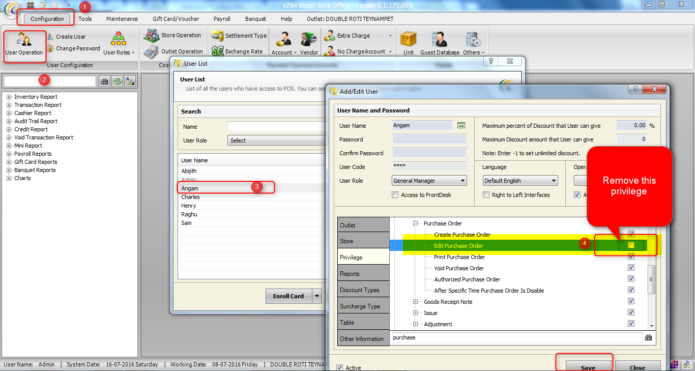Click the grid icon in quick access bar

[x=30, y=5]
